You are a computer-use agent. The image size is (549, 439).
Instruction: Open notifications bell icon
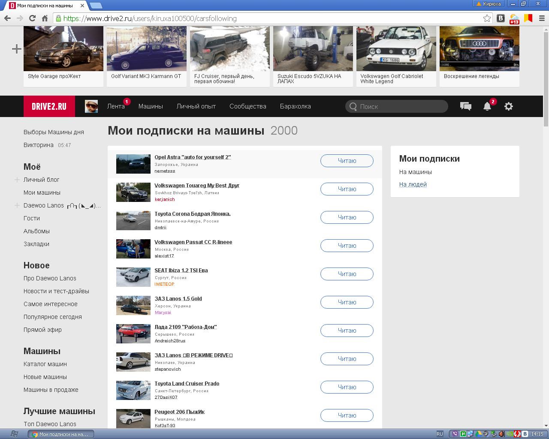tap(487, 106)
